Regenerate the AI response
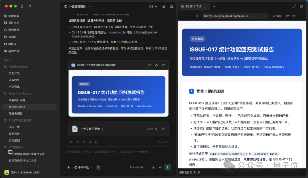The image size is (308, 178). pos(84,142)
